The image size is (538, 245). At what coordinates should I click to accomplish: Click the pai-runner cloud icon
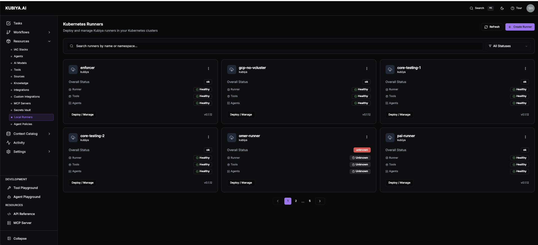390,138
